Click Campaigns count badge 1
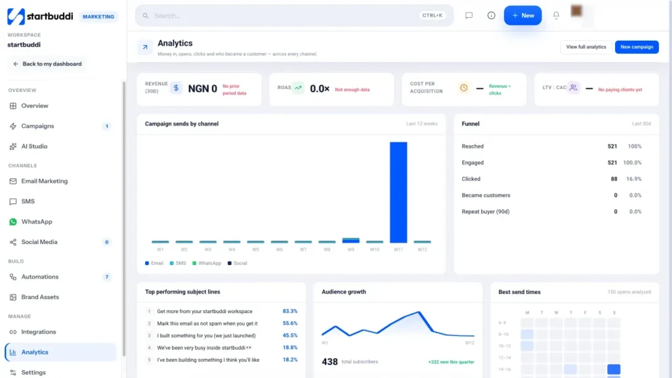The image size is (672, 378). click(107, 126)
